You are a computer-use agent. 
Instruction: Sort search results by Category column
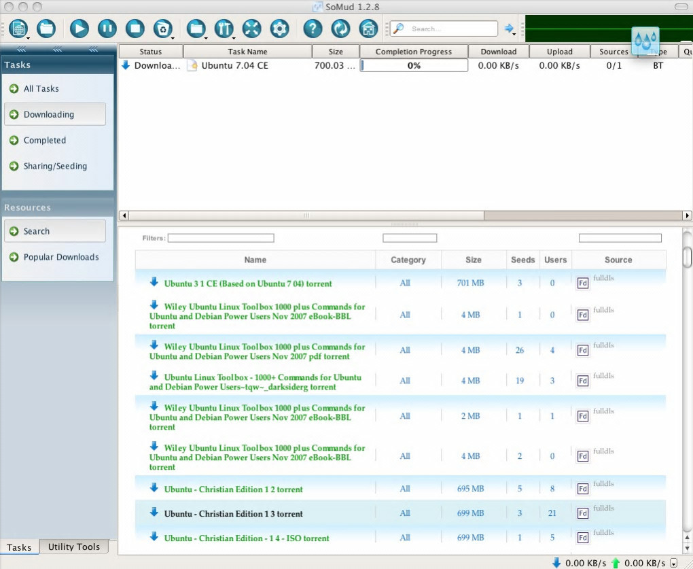click(x=408, y=260)
